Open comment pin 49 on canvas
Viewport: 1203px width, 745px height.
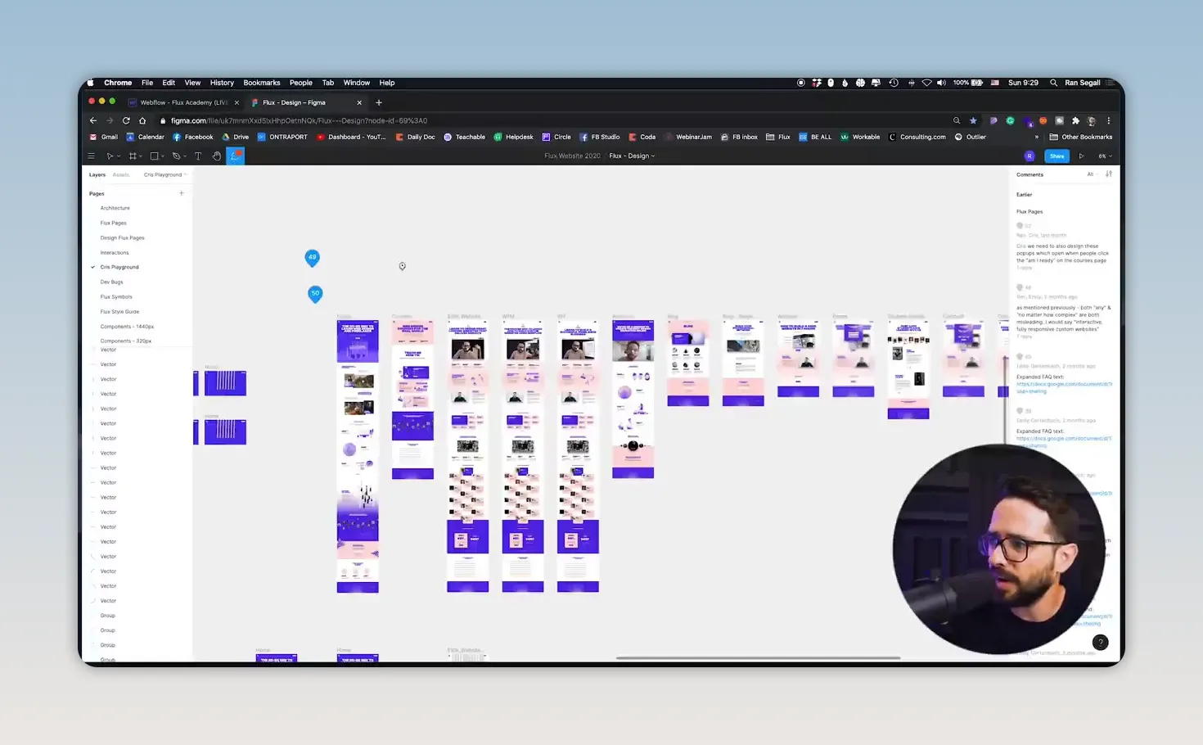312,258
